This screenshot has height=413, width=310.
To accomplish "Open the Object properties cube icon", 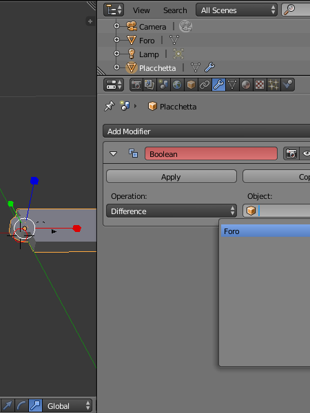I will tap(191, 85).
